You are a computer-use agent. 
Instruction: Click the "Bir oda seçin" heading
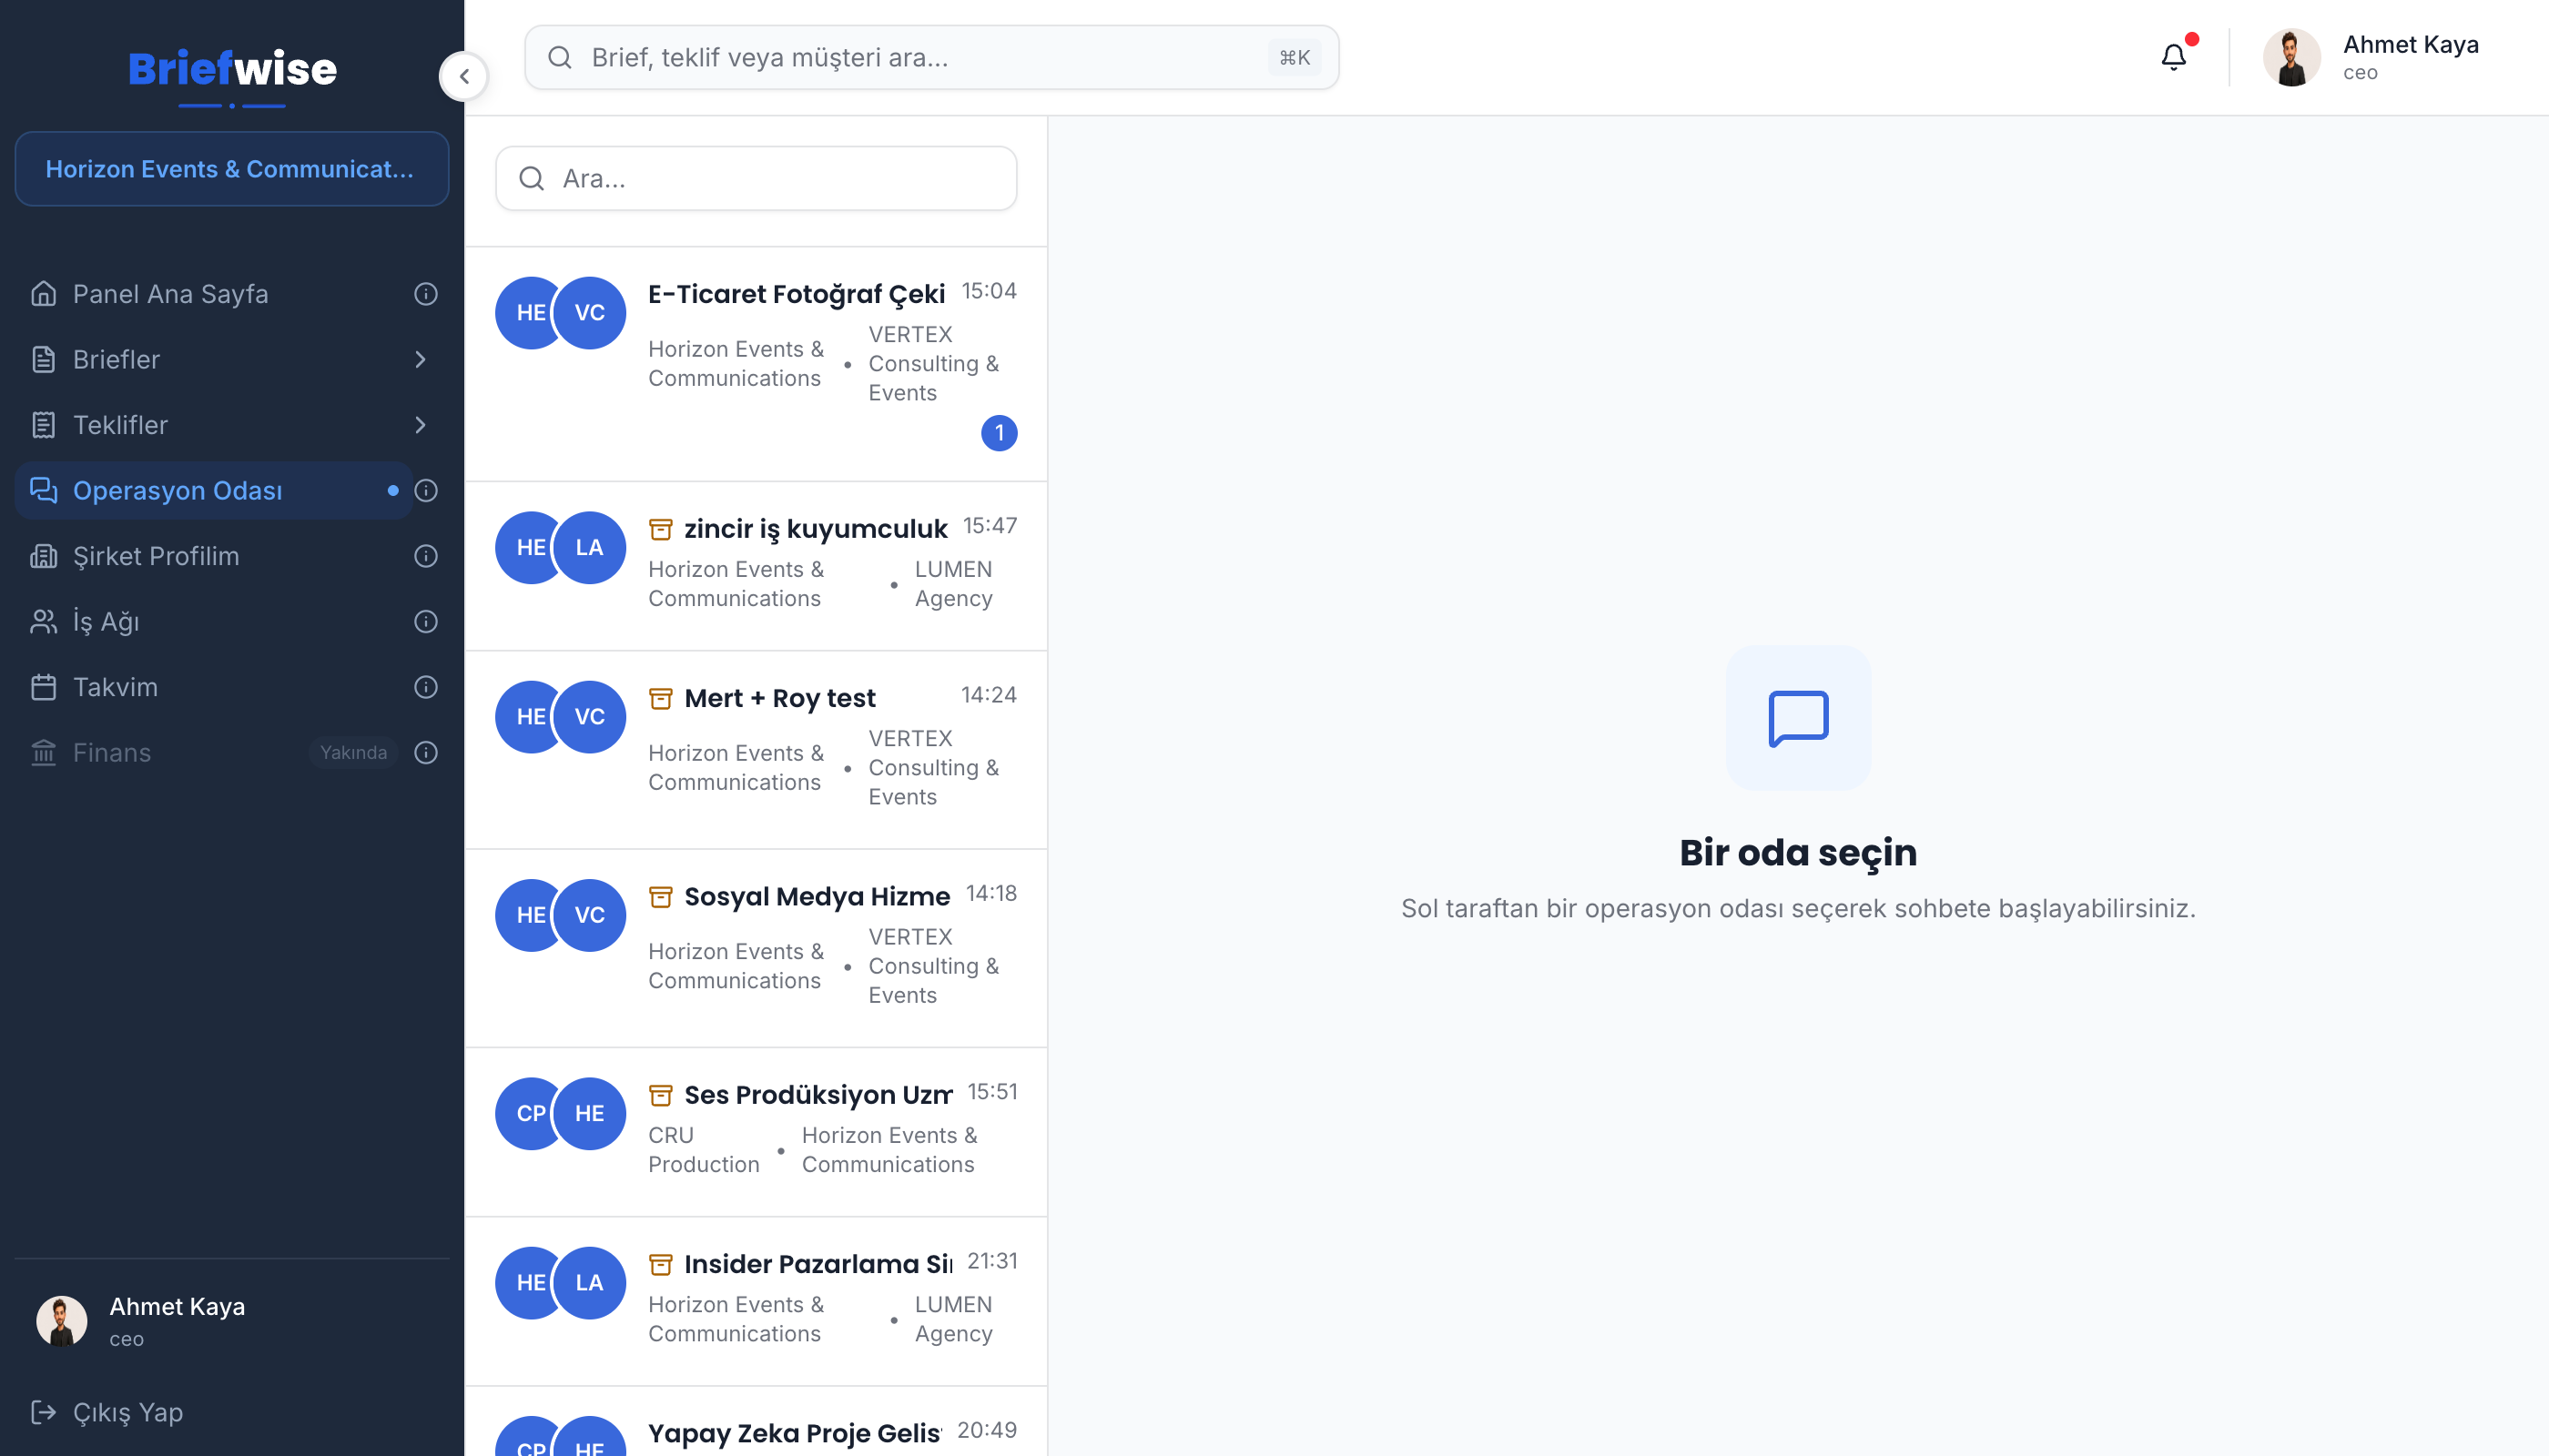click(1798, 853)
